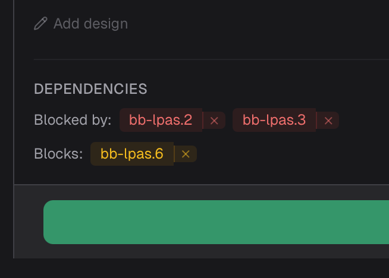Click the divider between bb-lpas.2 and its X

coord(203,121)
